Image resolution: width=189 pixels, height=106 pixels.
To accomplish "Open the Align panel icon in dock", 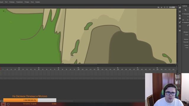I will 180,15.
